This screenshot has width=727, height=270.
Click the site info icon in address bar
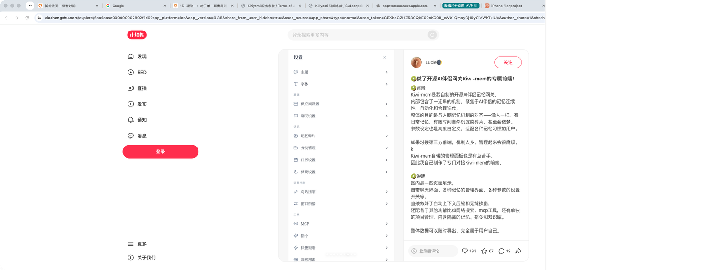39,18
